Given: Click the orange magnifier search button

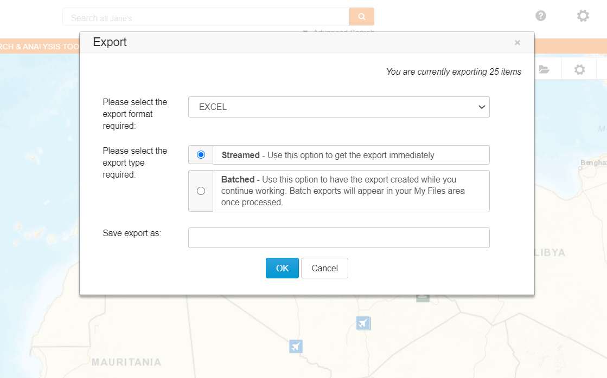Looking at the screenshot, I should (362, 17).
